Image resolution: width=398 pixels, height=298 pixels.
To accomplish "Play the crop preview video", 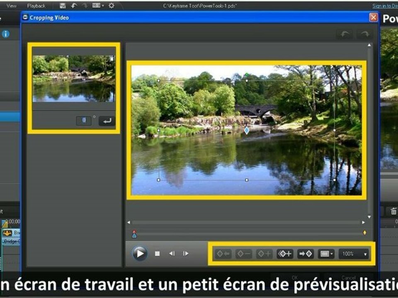I will tap(140, 253).
